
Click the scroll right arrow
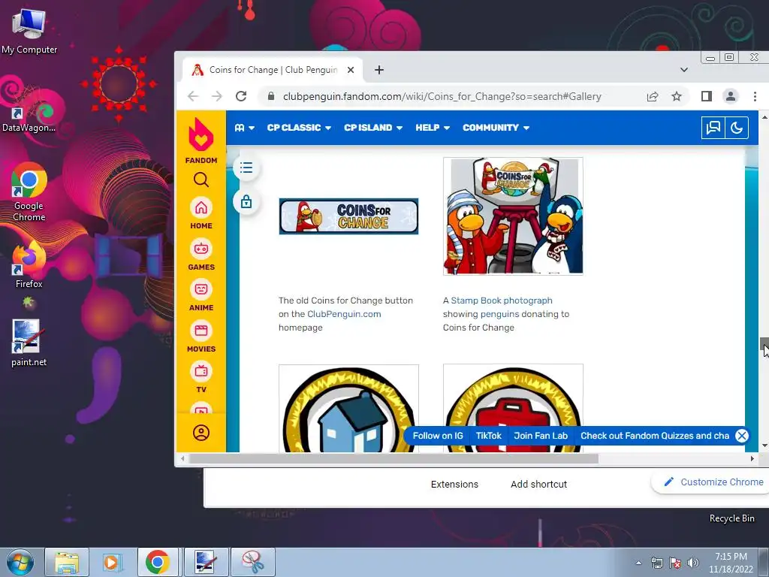tap(752, 459)
